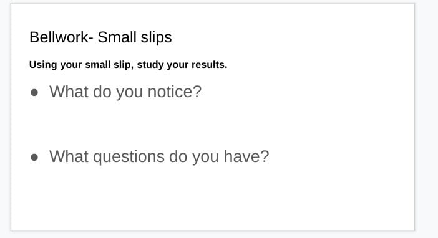Image resolution: width=438 pixels, height=238 pixels.
Task: Click the word "slips" in the title
Action: point(156,37)
